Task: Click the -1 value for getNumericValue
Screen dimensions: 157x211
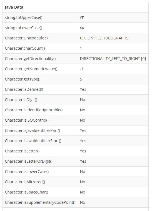Action: pyautogui.click(x=81, y=69)
